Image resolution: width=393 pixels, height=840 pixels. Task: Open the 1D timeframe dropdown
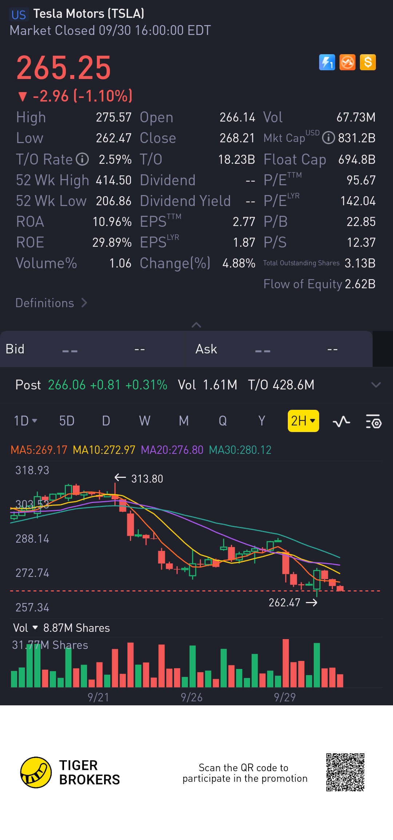pyautogui.click(x=25, y=421)
